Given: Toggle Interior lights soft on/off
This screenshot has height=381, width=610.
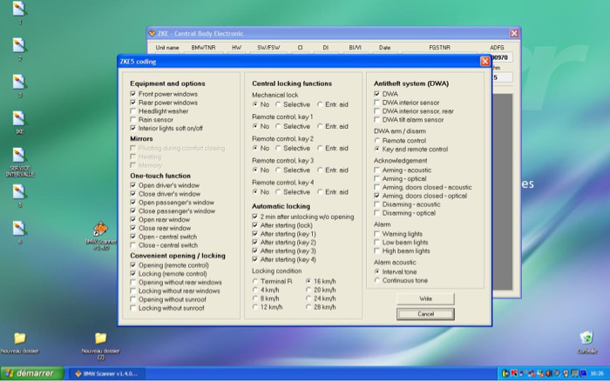Looking at the screenshot, I should [x=133, y=128].
